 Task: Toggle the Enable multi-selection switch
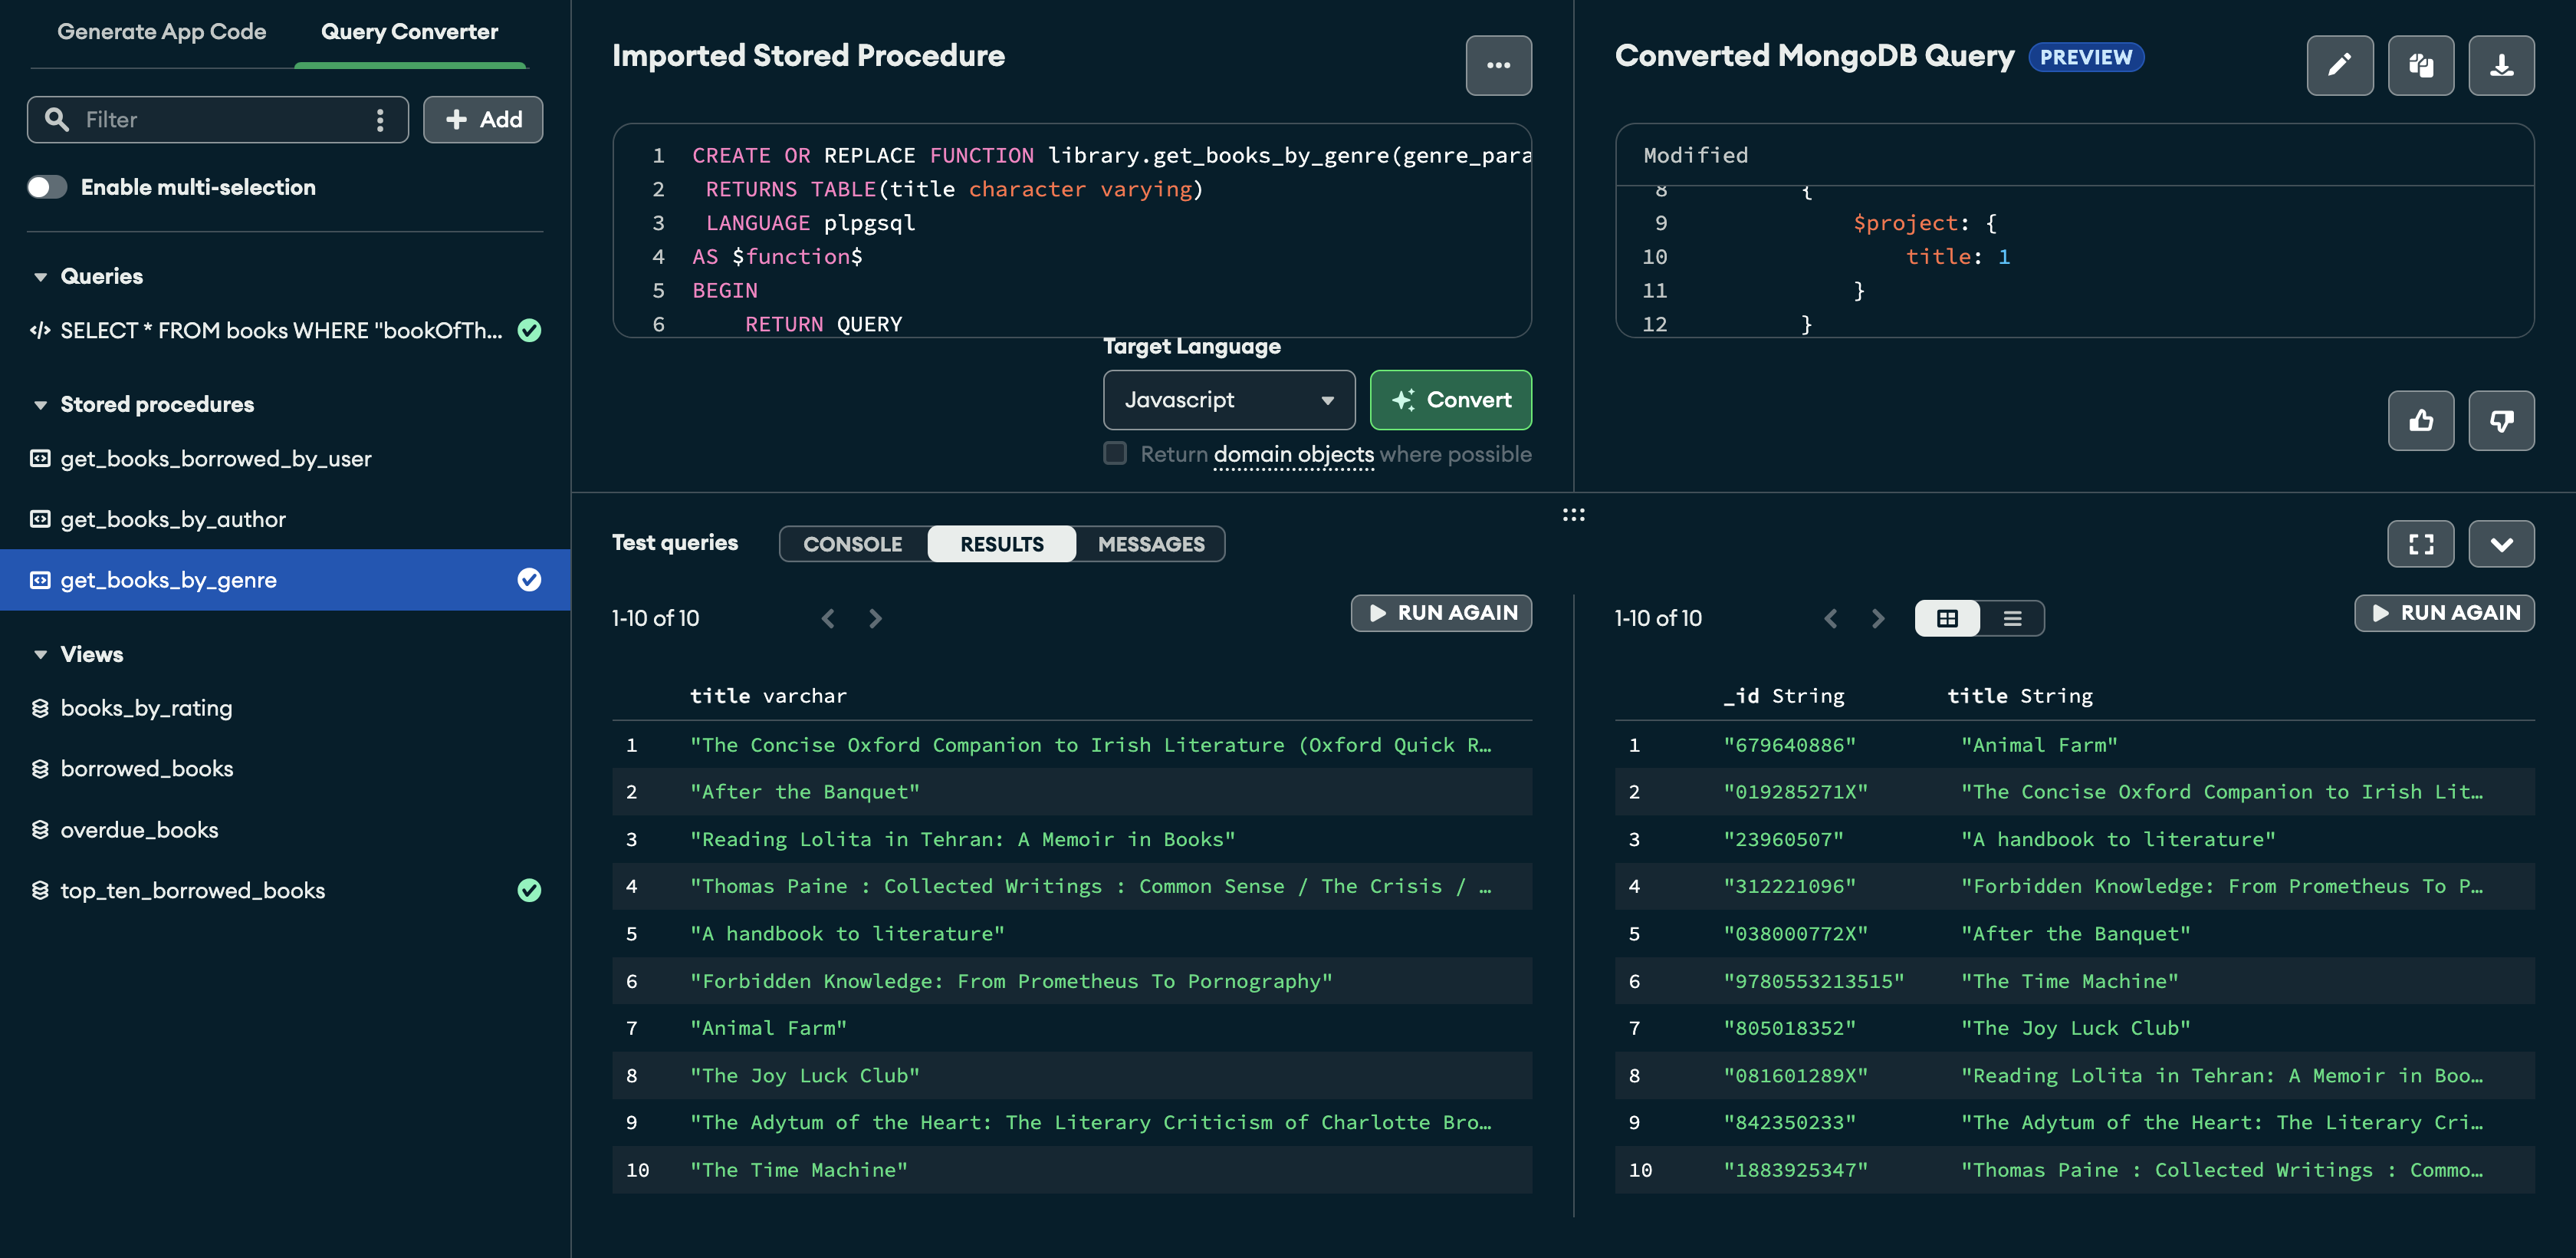(46, 186)
